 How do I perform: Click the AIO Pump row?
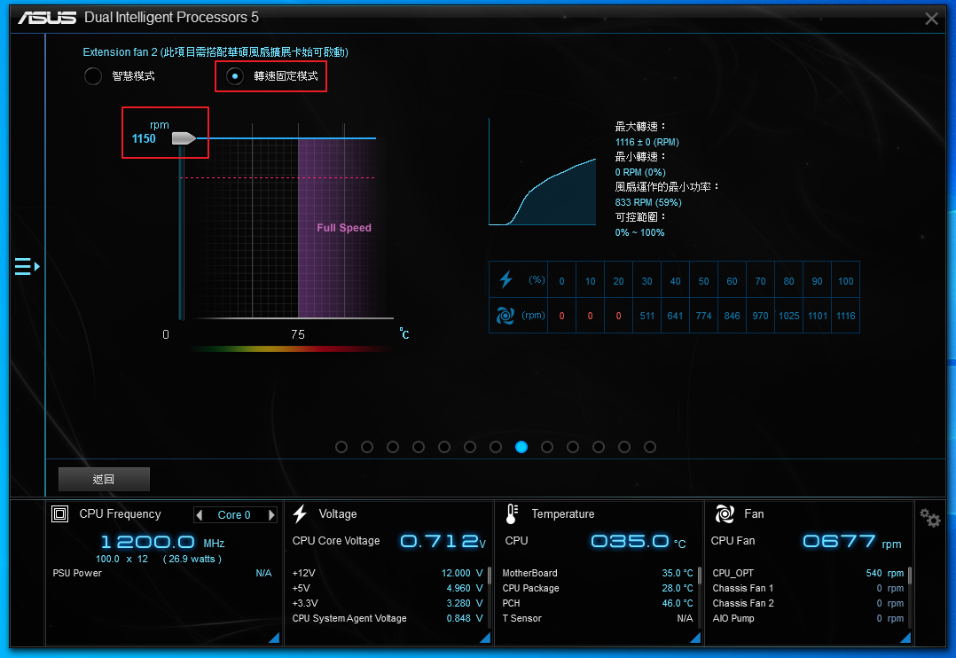808,618
